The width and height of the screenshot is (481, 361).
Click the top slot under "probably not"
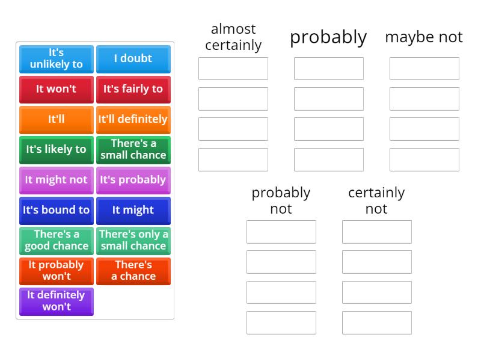[281, 232]
